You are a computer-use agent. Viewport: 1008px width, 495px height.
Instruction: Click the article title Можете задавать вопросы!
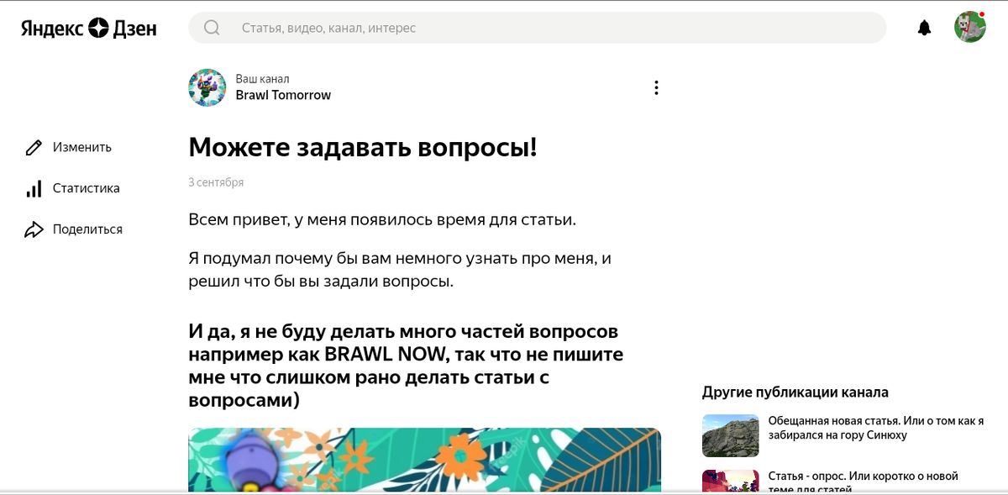(x=363, y=147)
